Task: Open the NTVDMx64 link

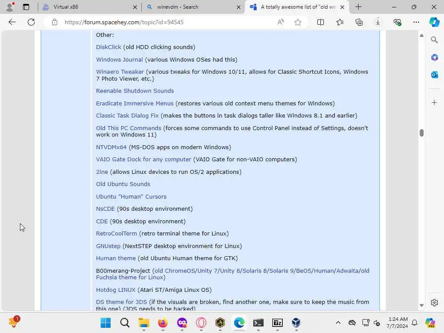Action: (111, 147)
